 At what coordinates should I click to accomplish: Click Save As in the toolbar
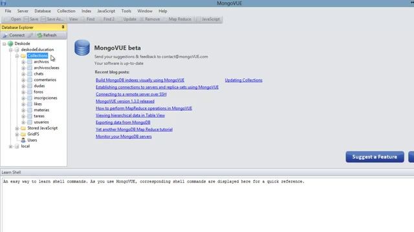[x=52, y=19]
